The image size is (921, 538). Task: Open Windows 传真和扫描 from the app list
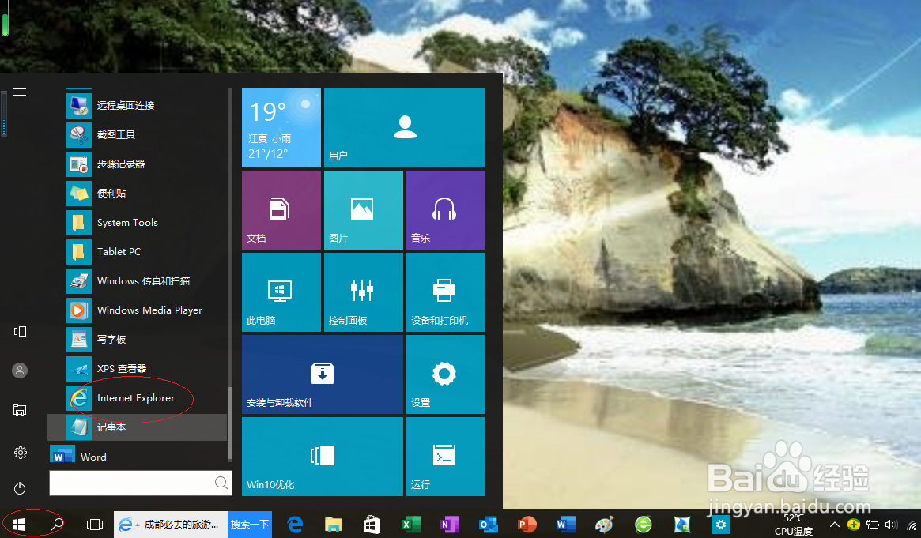(138, 281)
